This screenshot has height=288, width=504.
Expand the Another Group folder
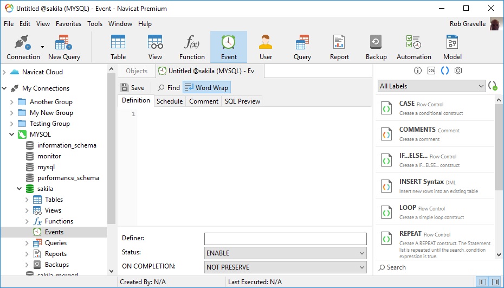12,102
